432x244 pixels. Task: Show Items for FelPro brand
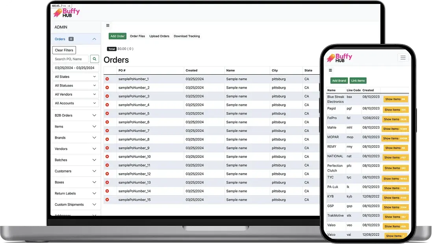(395, 119)
